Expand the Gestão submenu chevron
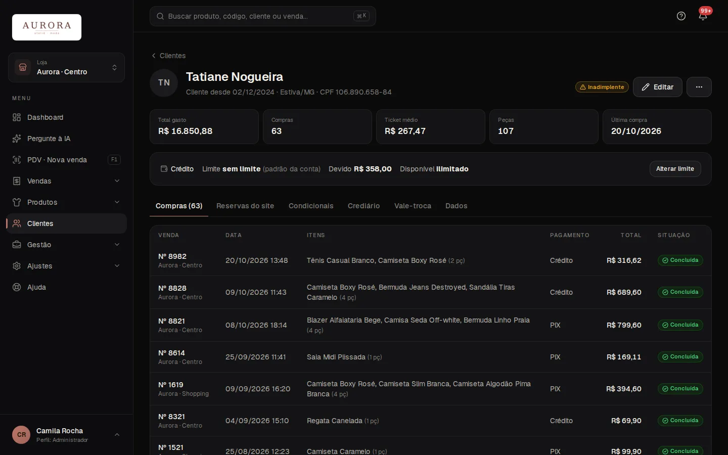Screen dimensions: 728x455 click(117, 245)
